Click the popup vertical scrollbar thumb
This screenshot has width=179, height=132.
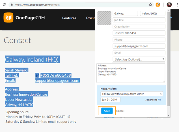point(169,59)
